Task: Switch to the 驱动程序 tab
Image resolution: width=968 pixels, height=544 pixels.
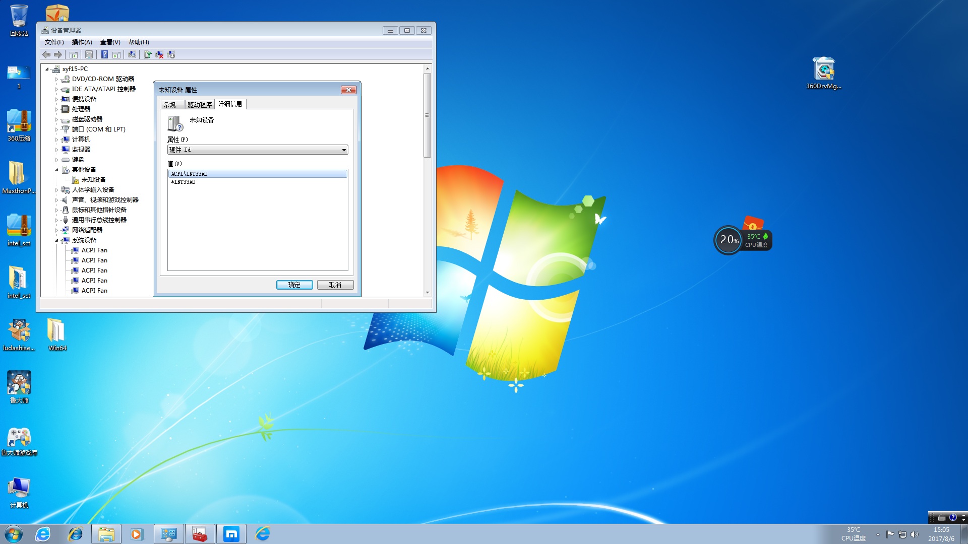Action: 200,105
